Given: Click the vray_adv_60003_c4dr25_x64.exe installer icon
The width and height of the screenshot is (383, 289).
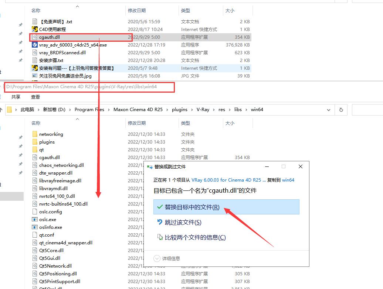Looking at the screenshot, I should pyautogui.click(x=35, y=45).
